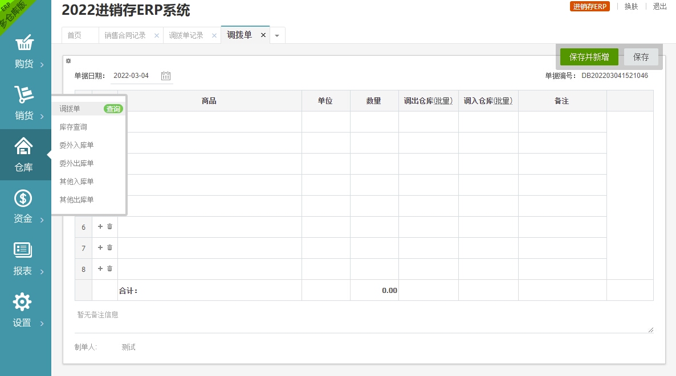Close the 调拨单记录 tab
676x376 pixels.
click(x=214, y=35)
